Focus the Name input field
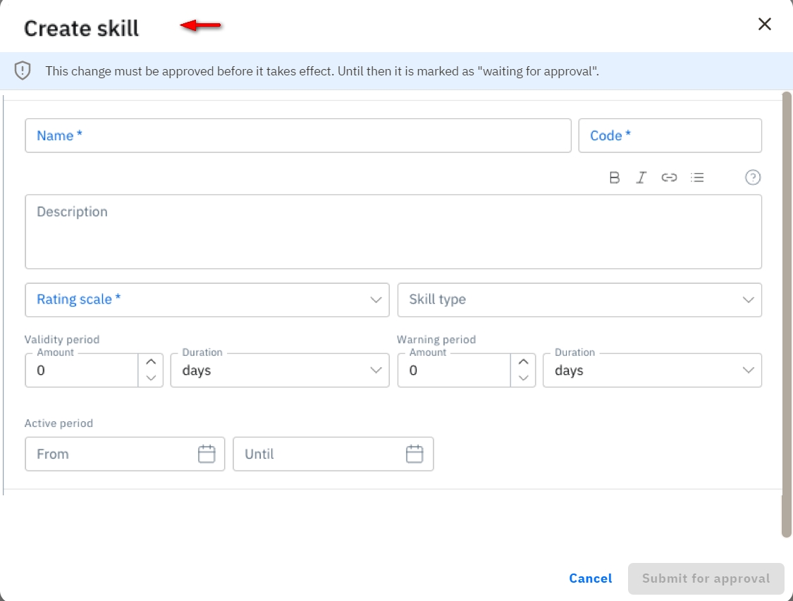Screen dimensions: 793x601 pyautogui.click(x=297, y=136)
